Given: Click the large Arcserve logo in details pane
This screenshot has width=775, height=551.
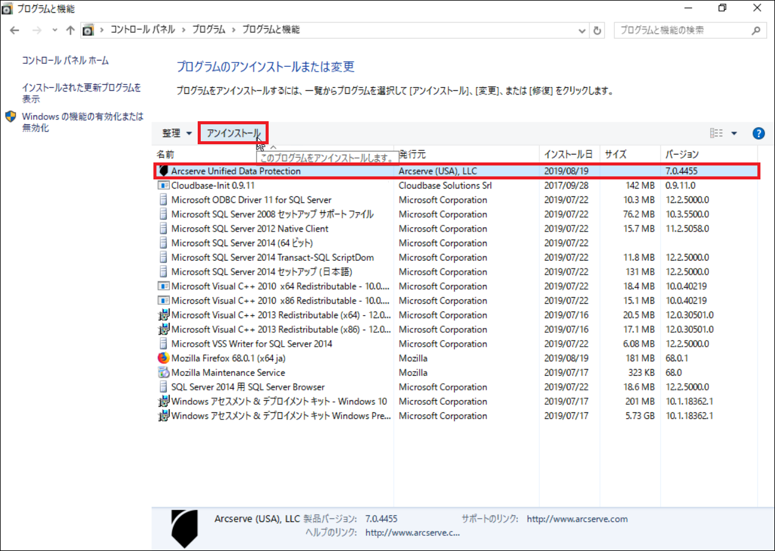Looking at the screenshot, I should (184, 529).
